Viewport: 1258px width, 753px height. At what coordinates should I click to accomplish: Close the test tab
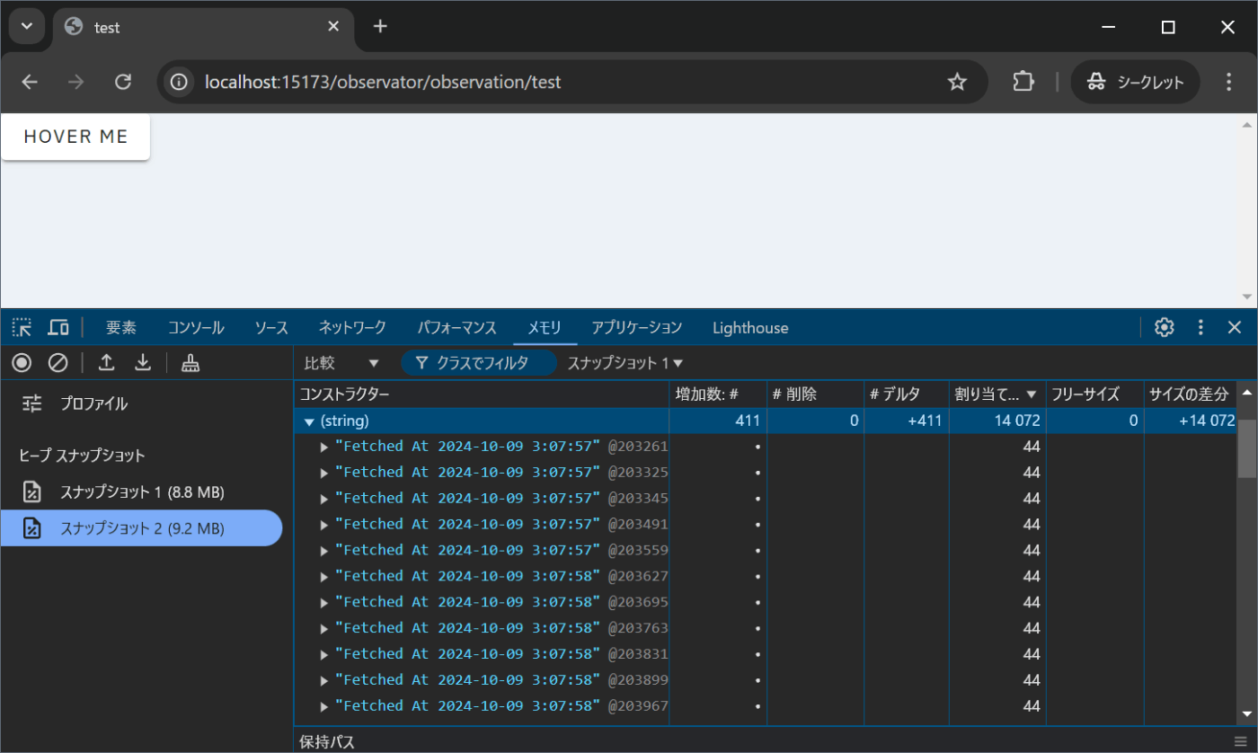[333, 26]
